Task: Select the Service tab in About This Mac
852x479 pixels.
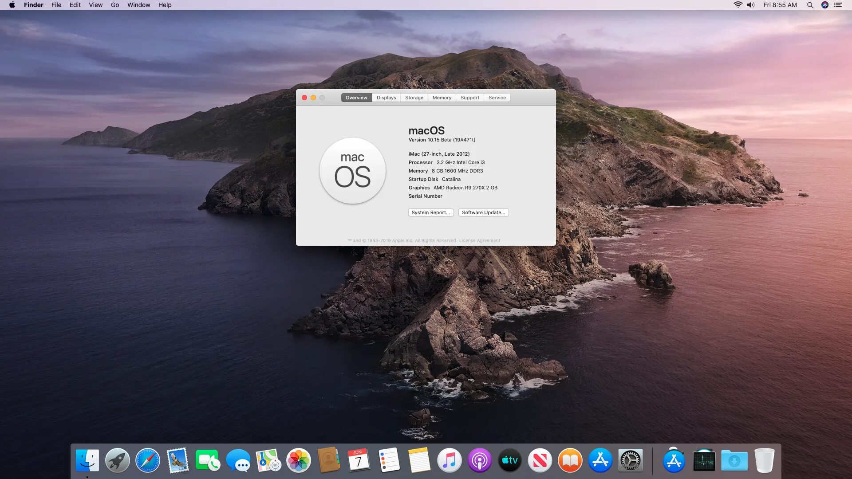Action: click(497, 98)
